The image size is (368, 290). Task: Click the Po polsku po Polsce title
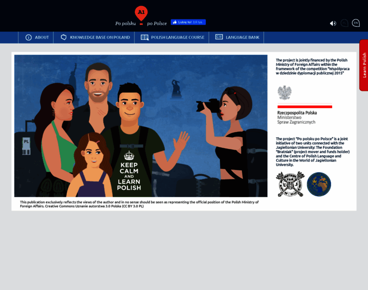(141, 23)
